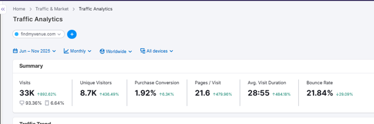Click the desktop icon next to 93.36%
The image size is (374, 124).
coord(22,103)
